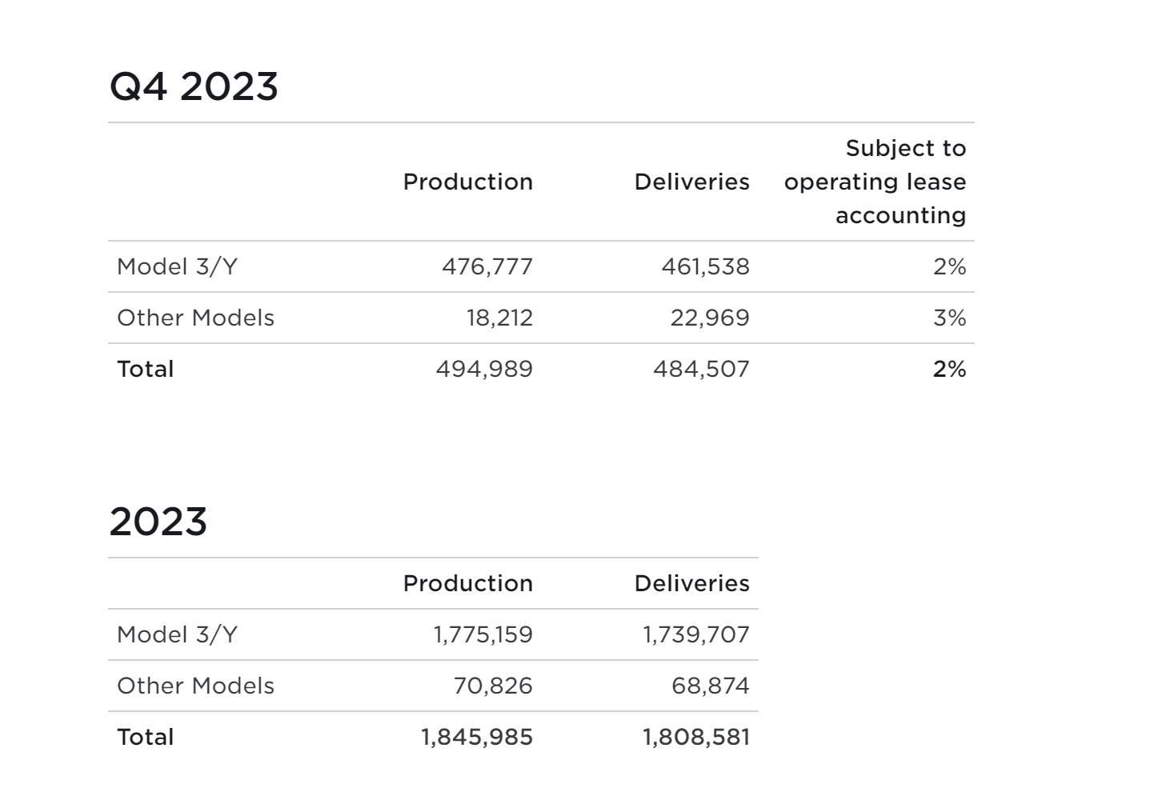Select annual total production 1,845,985
Viewport: 1174px width, 796px height.
point(477,737)
